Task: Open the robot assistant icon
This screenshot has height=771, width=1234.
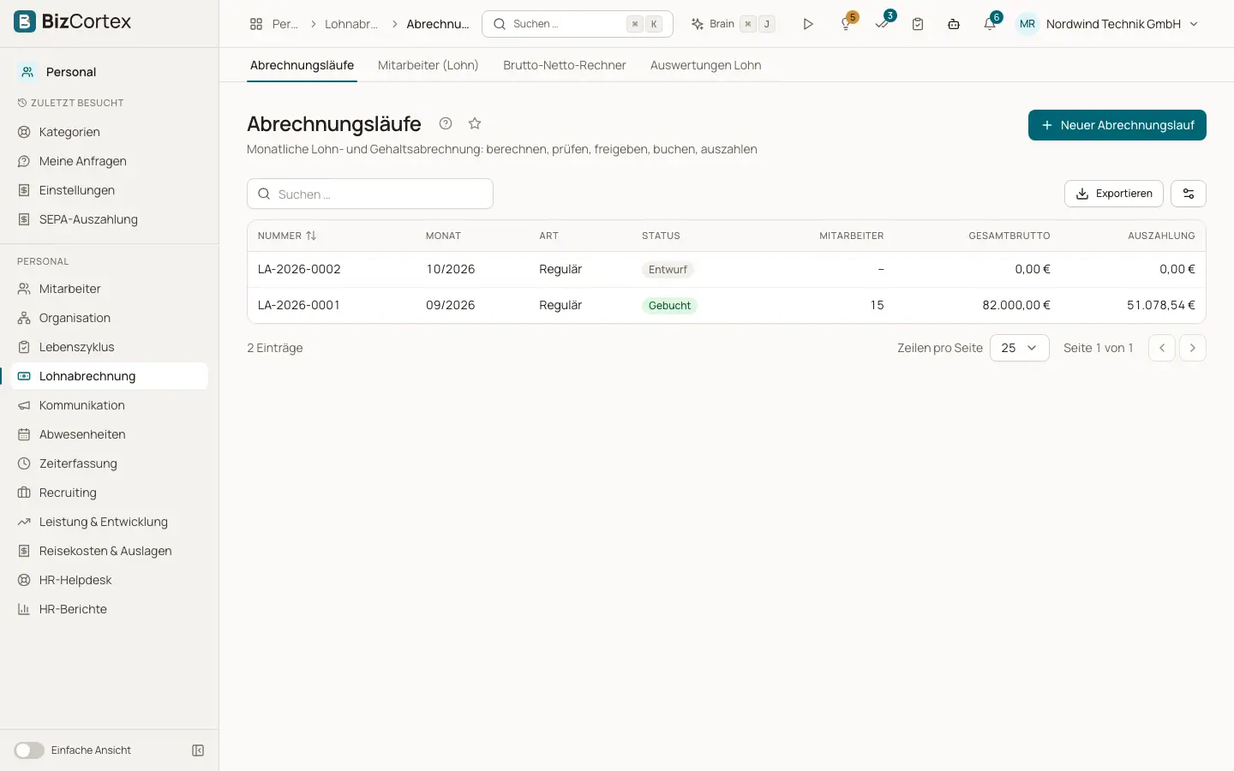Action: [x=954, y=24]
